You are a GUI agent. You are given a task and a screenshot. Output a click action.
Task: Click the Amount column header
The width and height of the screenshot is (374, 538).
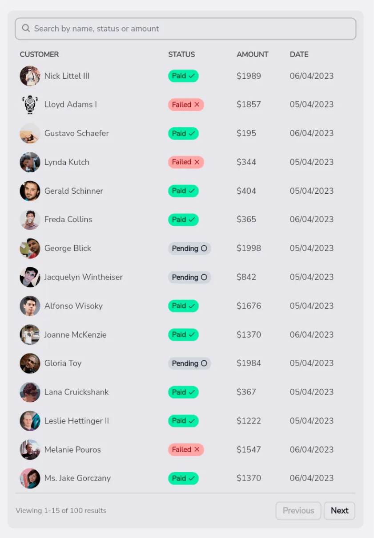point(252,54)
